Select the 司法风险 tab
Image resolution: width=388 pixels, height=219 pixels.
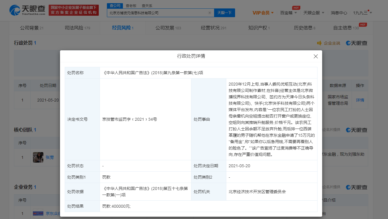point(77,28)
